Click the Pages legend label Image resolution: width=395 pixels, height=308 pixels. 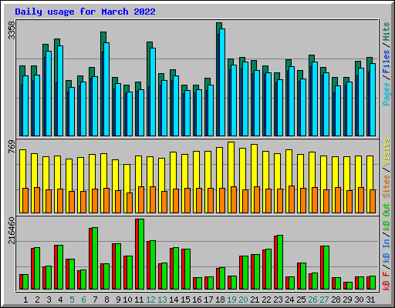tap(387, 94)
